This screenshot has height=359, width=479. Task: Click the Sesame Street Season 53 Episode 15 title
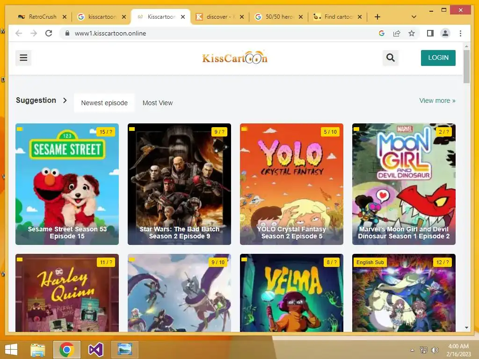(x=67, y=233)
